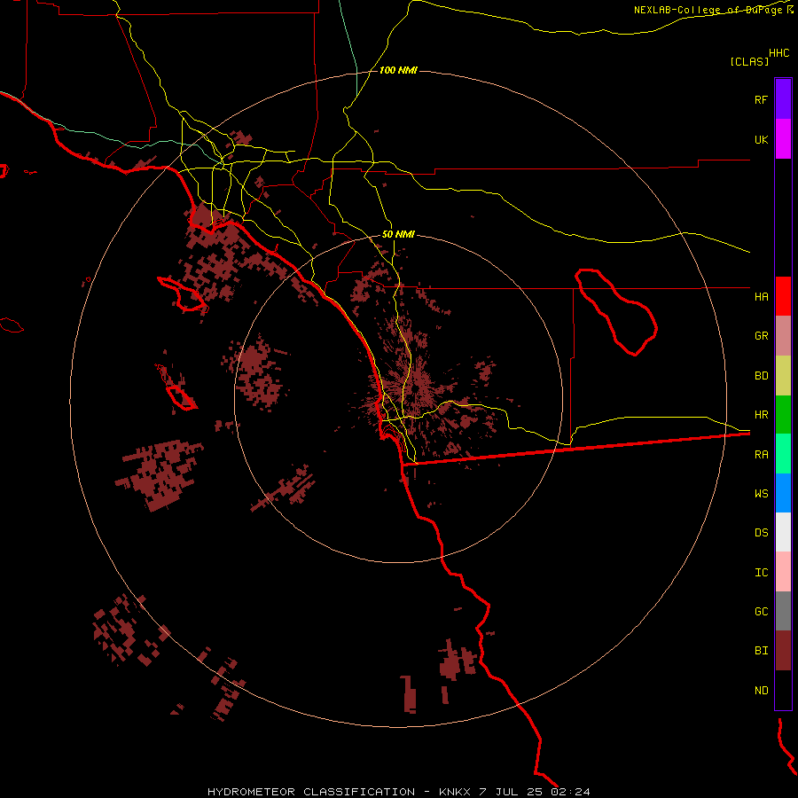Select the GR legend color block
Image resolution: width=798 pixels, height=798 pixels.
click(783, 336)
